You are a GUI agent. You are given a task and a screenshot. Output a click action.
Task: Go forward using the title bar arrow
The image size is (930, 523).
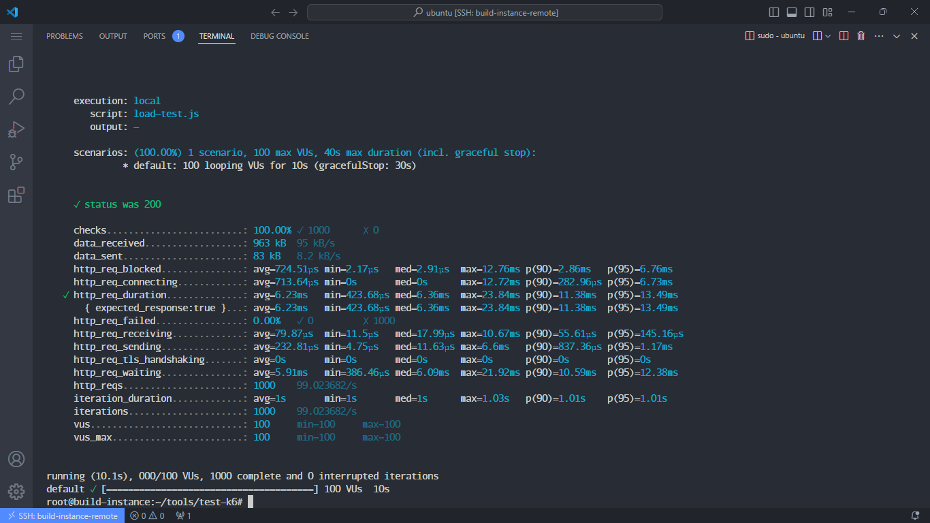click(293, 12)
